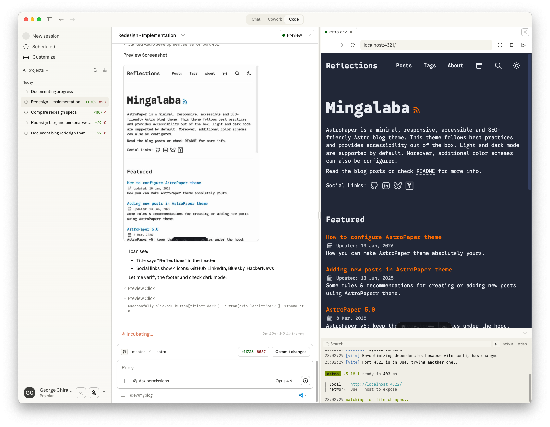Click the Commit changes button

291,352
